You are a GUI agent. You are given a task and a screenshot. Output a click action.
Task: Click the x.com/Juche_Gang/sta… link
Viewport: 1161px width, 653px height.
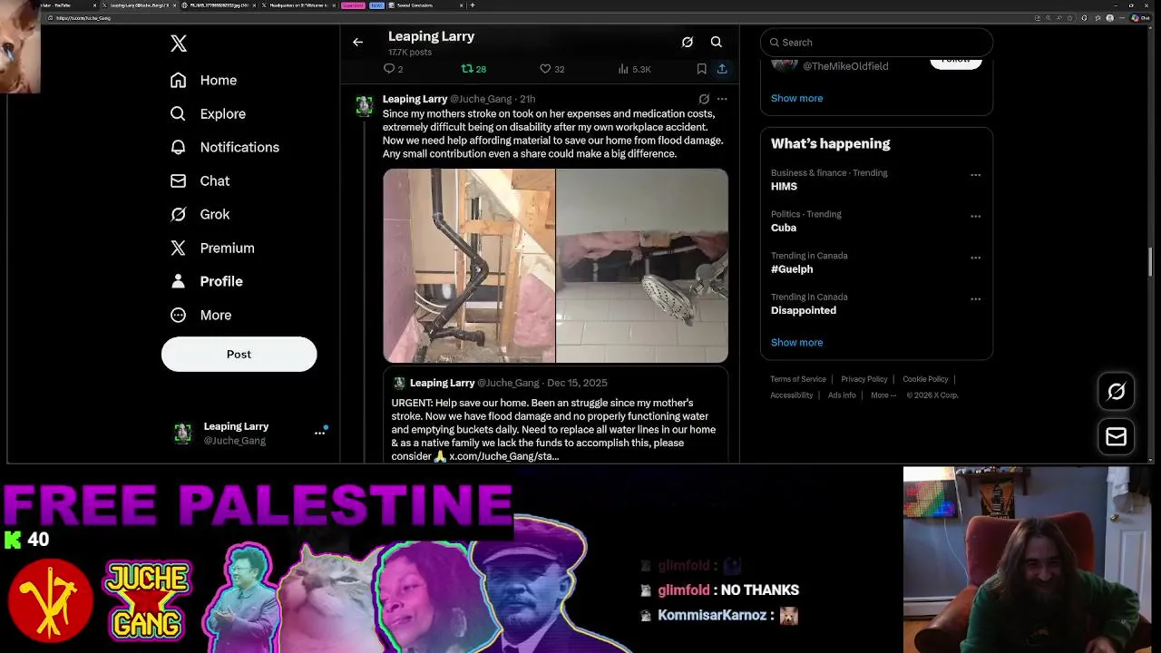point(503,456)
